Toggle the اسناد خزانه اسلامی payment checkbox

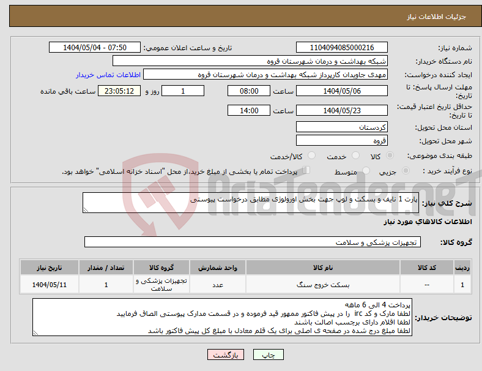(x=306, y=170)
